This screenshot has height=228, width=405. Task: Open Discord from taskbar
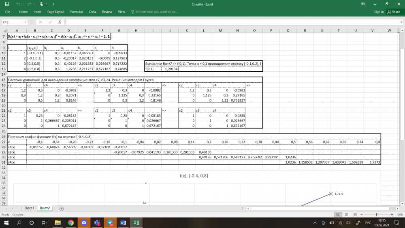click(84, 223)
